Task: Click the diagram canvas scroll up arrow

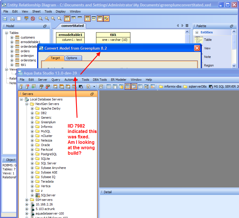Action: click(187, 32)
